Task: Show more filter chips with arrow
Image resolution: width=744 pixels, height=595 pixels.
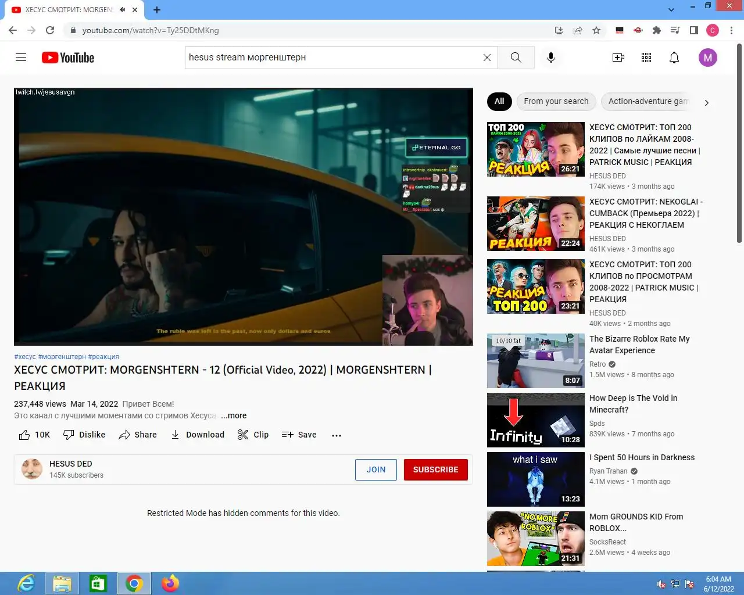Action: tap(707, 102)
